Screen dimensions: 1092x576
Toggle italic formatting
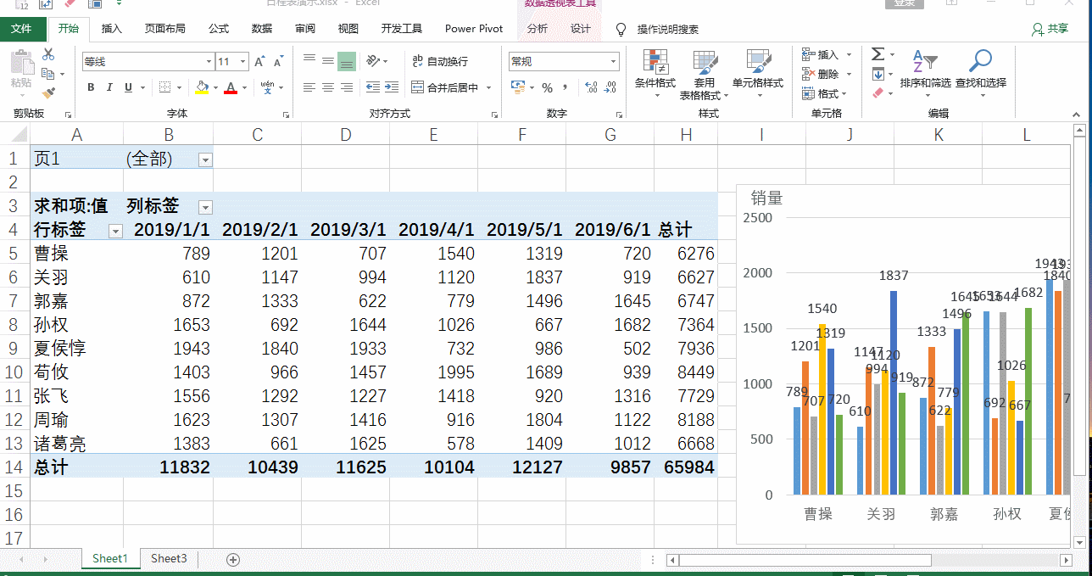pos(110,87)
